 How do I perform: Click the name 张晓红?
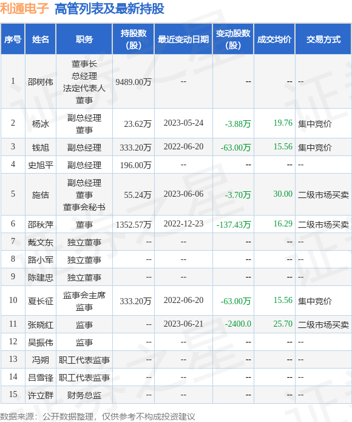(40, 324)
